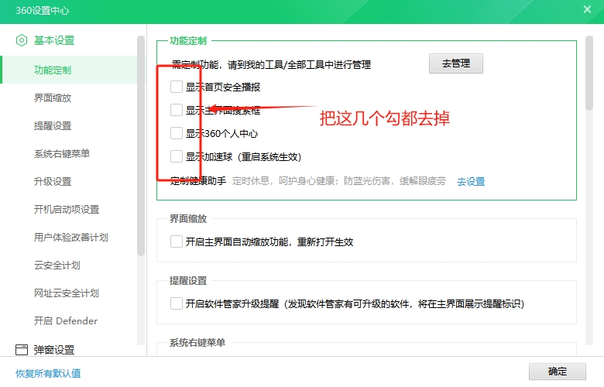The width and height of the screenshot is (604, 387).
Task: Open 界面缩放 sidebar item
Action: coord(53,98)
